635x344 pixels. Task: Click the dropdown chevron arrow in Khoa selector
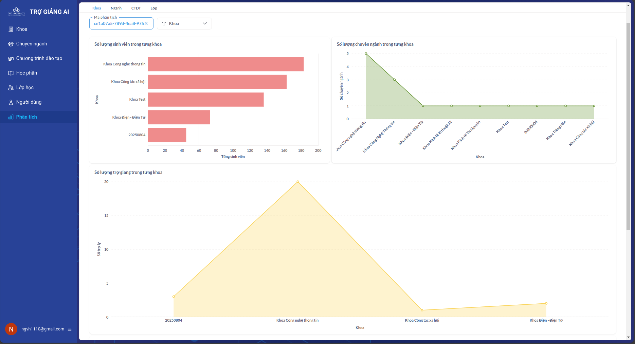click(205, 23)
